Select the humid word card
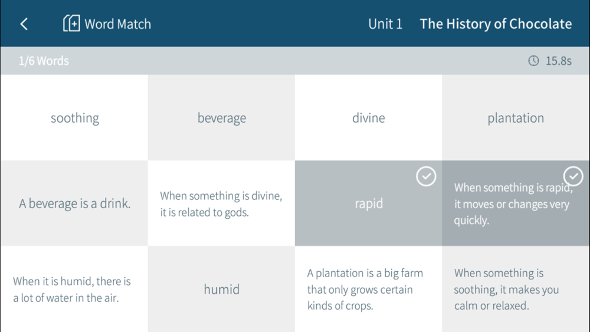 click(221, 289)
